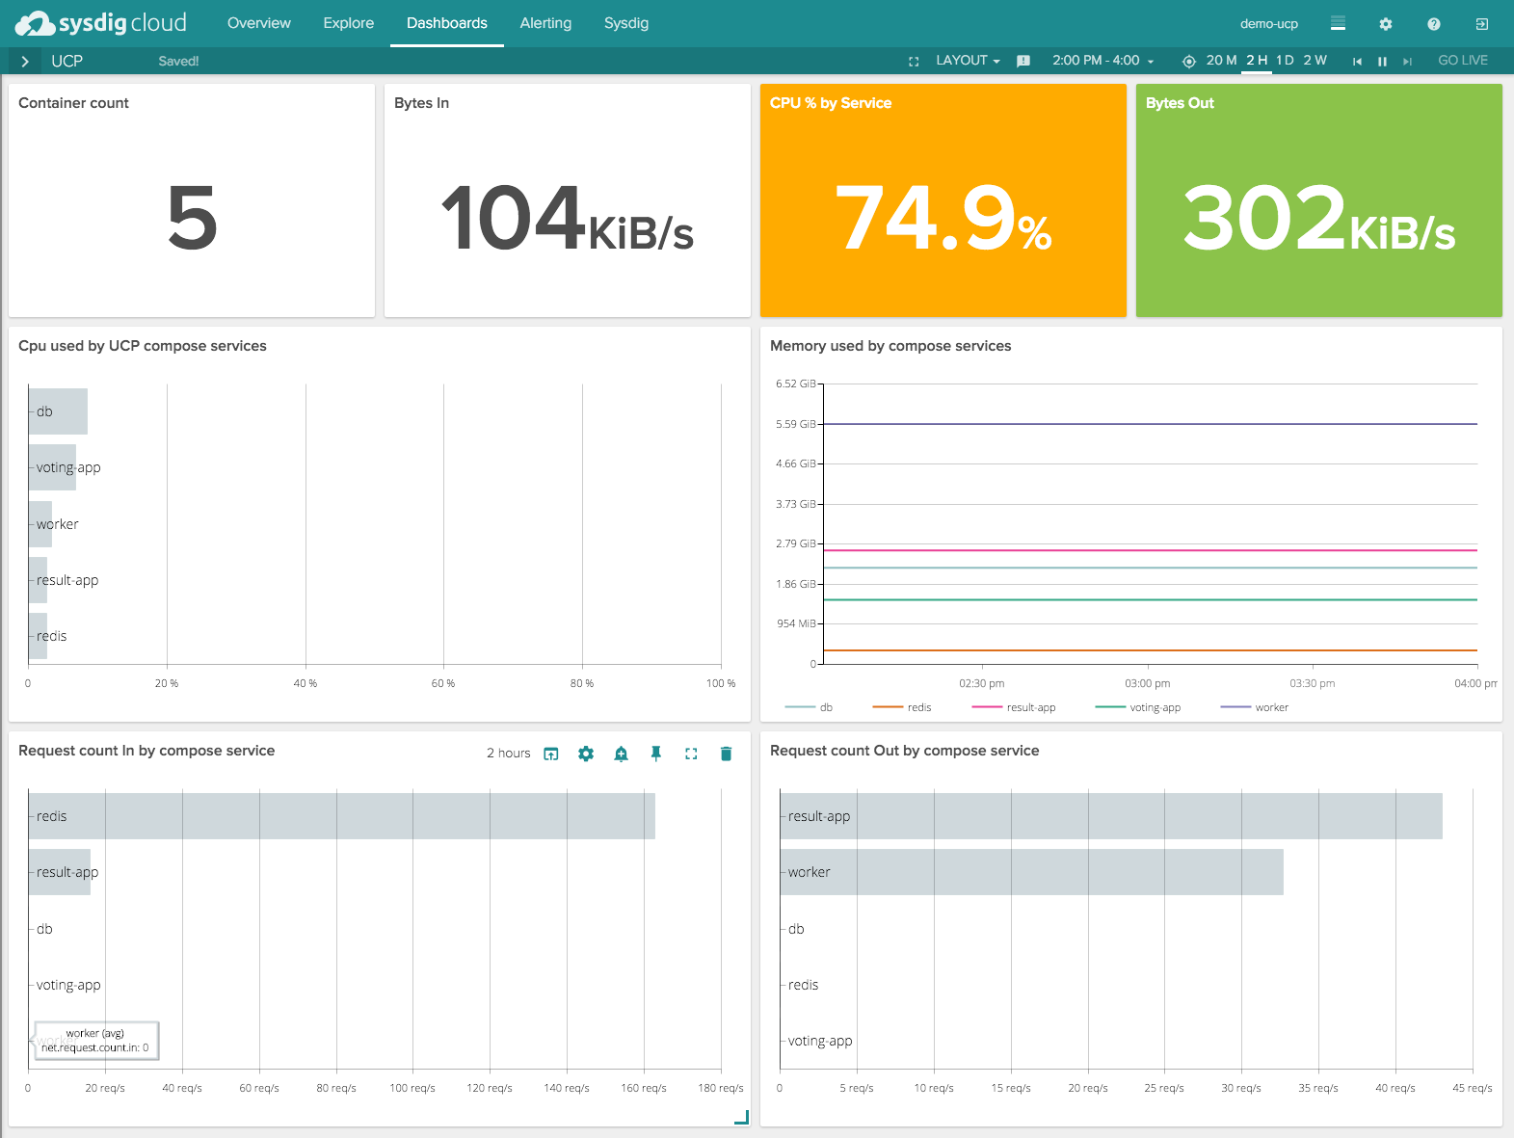Toggle the worker series in memory legend
The width and height of the screenshot is (1514, 1138).
1270,707
